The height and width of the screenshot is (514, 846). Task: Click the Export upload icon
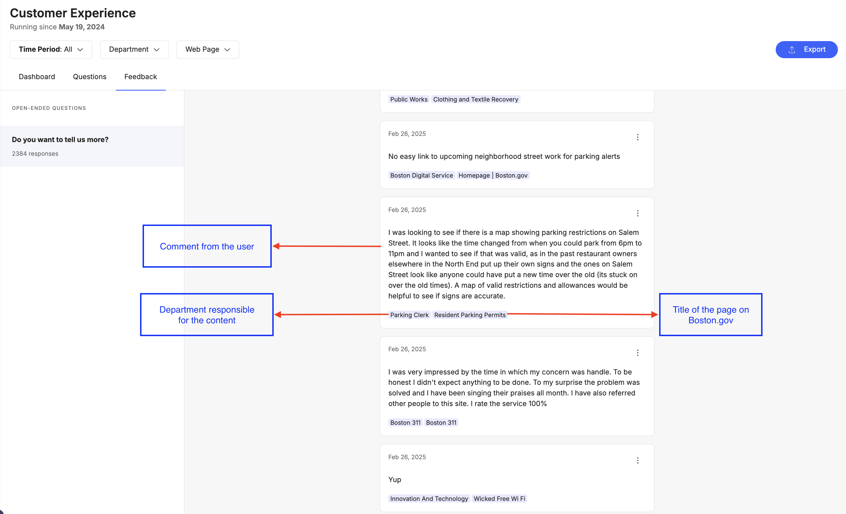pos(792,50)
